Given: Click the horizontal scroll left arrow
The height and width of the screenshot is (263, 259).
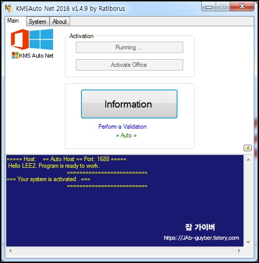Looking at the screenshot, I should pos(10,251).
